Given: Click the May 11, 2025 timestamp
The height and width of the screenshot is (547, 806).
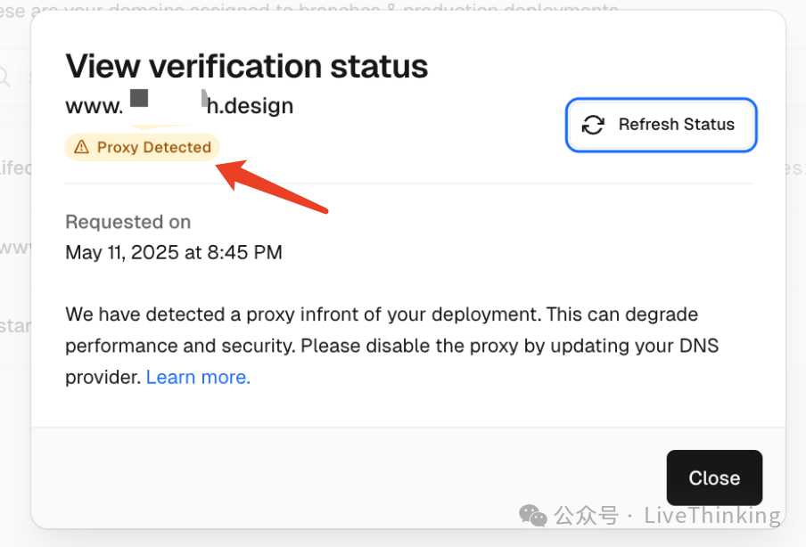Looking at the screenshot, I should (174, 253).
